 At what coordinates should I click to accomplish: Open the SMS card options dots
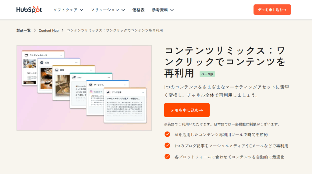click(109, 77)
